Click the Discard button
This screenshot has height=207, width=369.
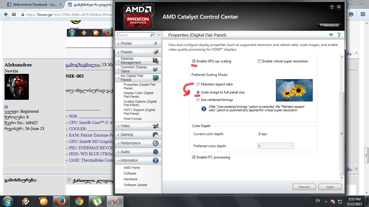304,187
